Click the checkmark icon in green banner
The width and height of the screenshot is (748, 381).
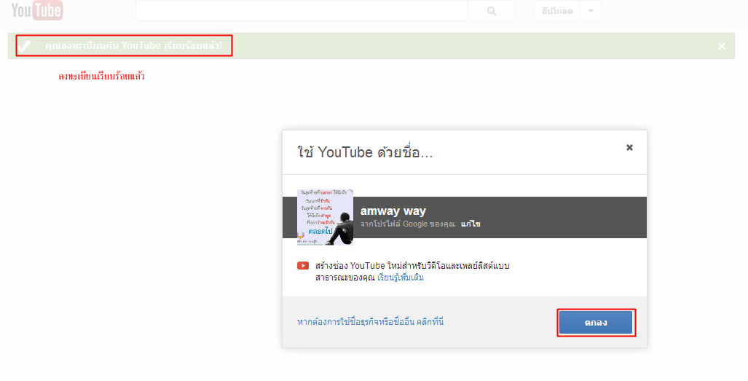pyautogui.click(x=25, y=46)
